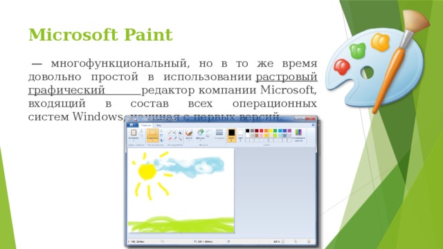Select the Fill with color bucket tool
The height and width of the screenshot is (249, 443).
[174, 133]
